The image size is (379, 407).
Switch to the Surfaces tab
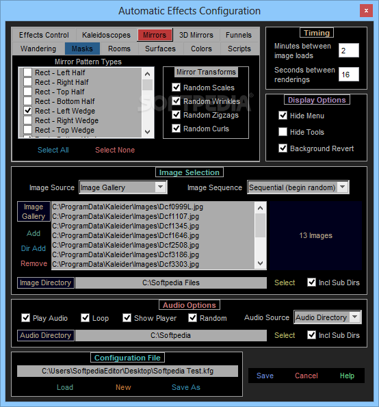(161, 49)
